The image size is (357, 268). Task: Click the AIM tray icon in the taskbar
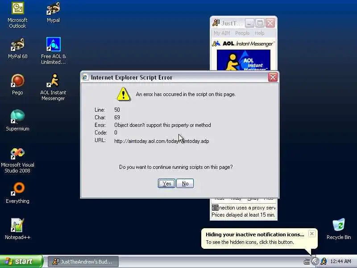pyautogui.click(x=324, y=261)
